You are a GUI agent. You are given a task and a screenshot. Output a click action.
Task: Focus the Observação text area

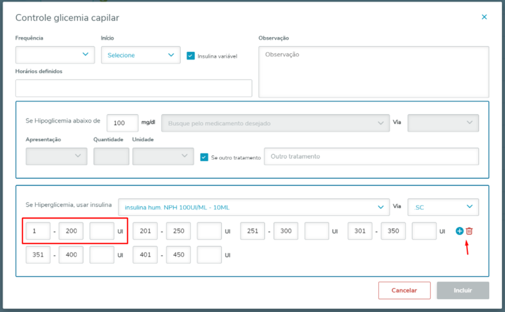(x=374, y=72)
